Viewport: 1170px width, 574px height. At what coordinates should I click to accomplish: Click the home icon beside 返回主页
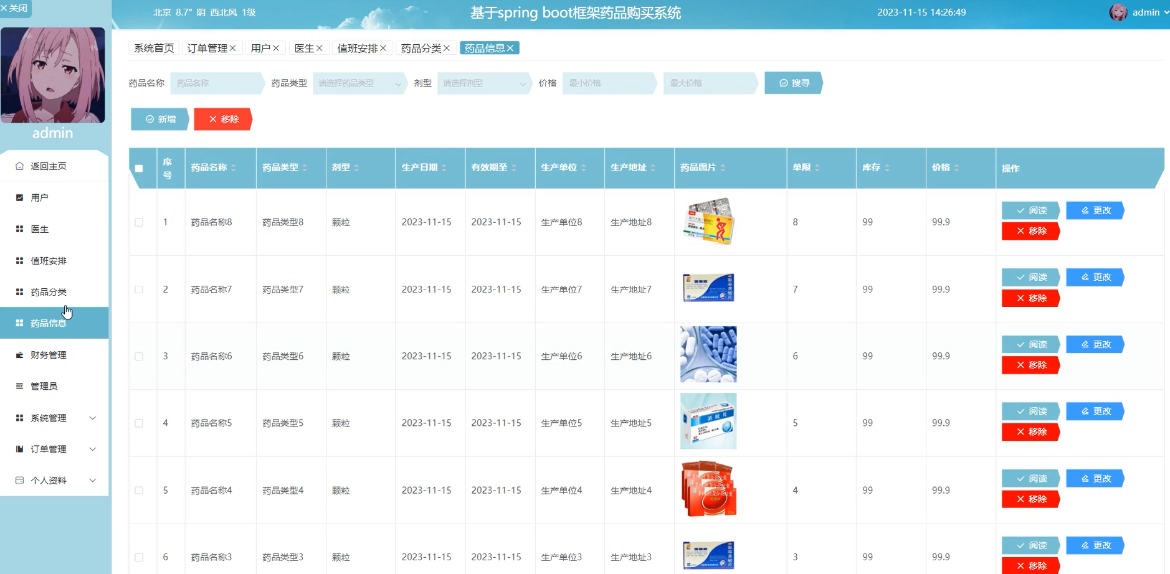point(19,166)
